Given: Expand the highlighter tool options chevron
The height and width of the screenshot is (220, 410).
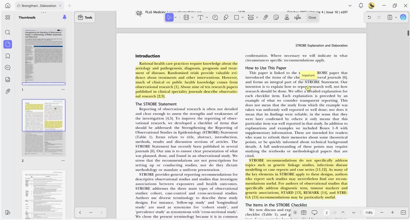Looking at the screenshot, I should click(192, 17).
